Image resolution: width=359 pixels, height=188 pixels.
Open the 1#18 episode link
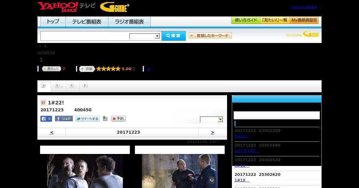pos(242,165)
